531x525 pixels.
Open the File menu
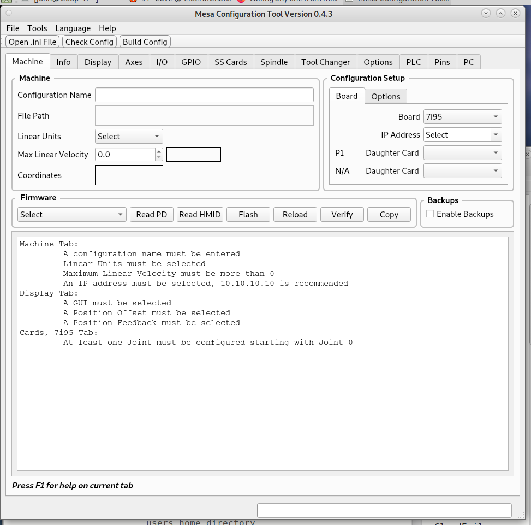[x=13, y=28]
